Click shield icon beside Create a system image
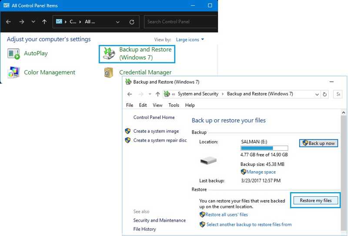This screenshot has width=348, height=236. tap(127, 131)
